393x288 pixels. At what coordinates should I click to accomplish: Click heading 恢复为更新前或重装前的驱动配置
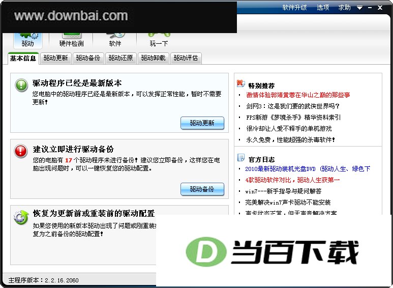tap(94, 214)
